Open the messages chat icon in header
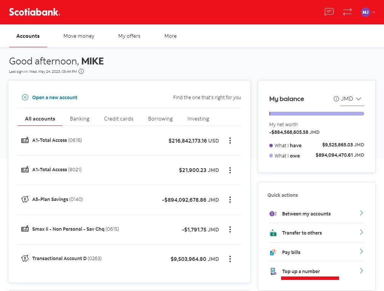The height and width of the screenshot is (291, 384). pos(329,11)
